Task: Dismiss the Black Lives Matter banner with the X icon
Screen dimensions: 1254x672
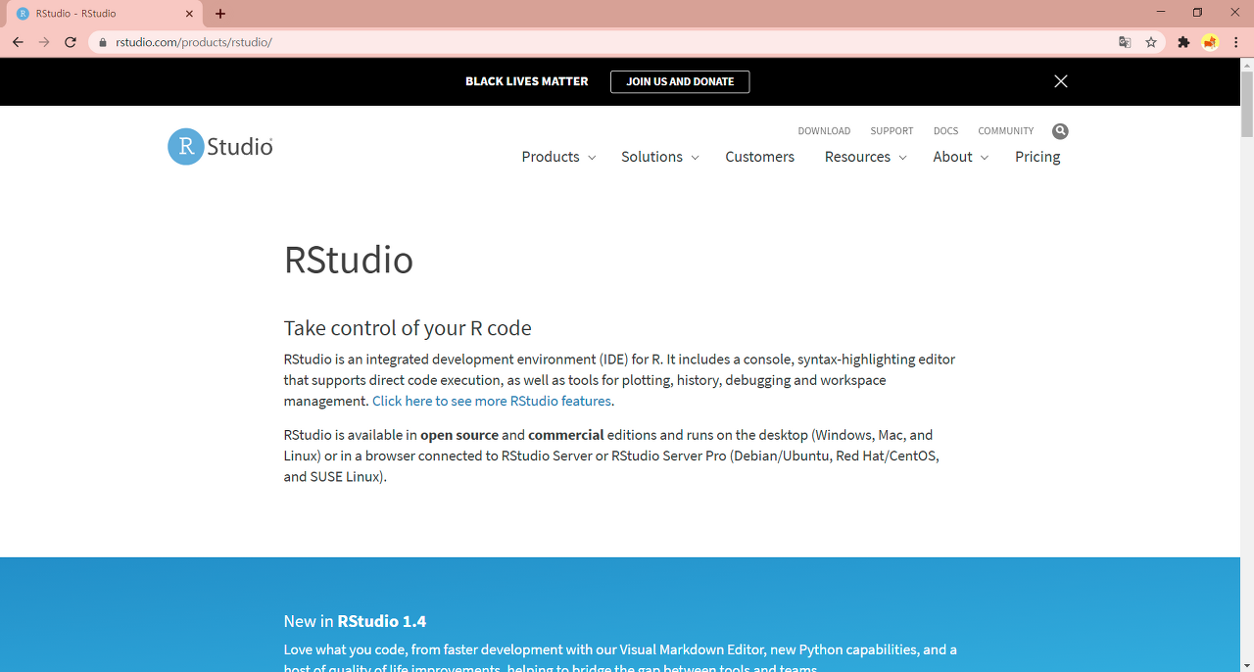Action: (1060, 81)
